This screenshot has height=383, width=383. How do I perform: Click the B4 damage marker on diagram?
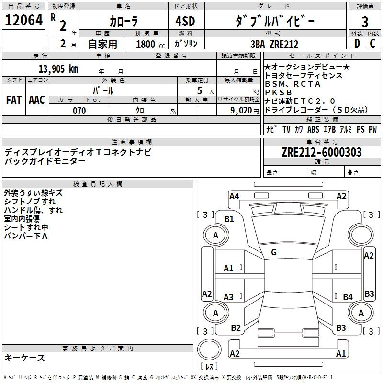(348, 297)
